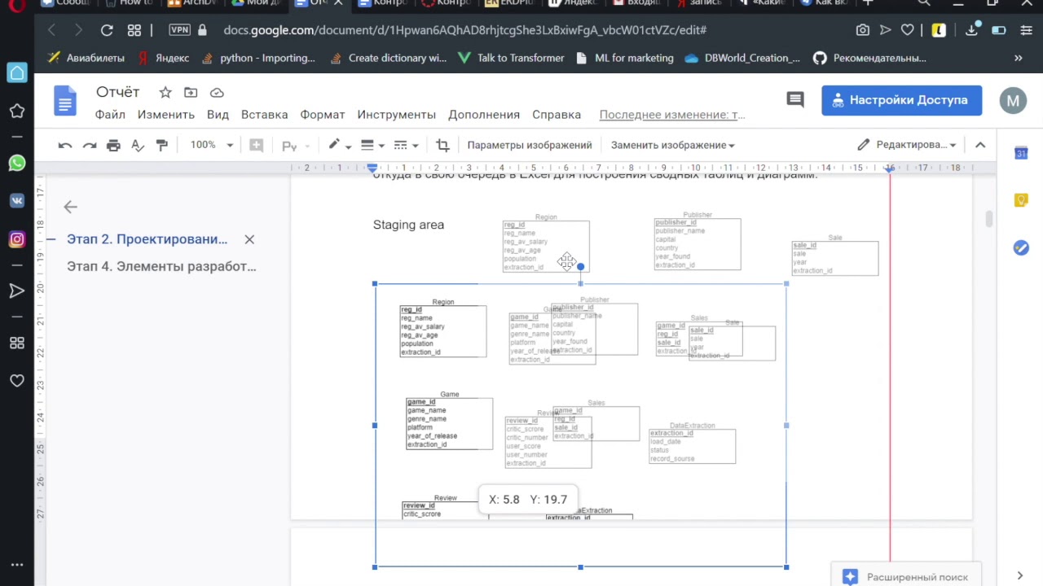Add page to bookmarks heart icon

click(908, 30)
